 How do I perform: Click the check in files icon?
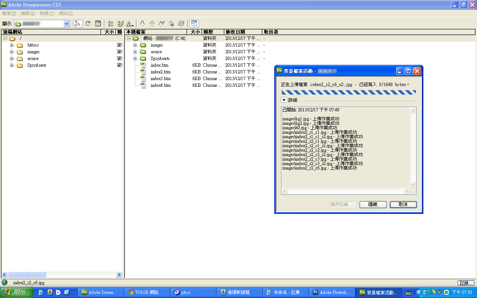(x=171, y=23)
